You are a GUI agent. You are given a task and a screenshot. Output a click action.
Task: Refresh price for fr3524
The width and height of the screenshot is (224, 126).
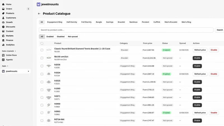(x=200, y=74)
